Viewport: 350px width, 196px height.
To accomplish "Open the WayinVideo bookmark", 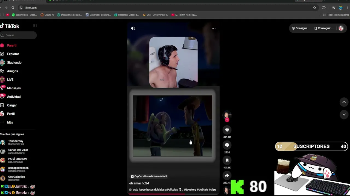I will coord(24,15).
